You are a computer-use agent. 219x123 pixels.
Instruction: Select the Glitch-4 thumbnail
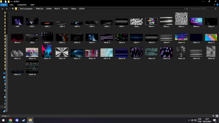point(92,37)
